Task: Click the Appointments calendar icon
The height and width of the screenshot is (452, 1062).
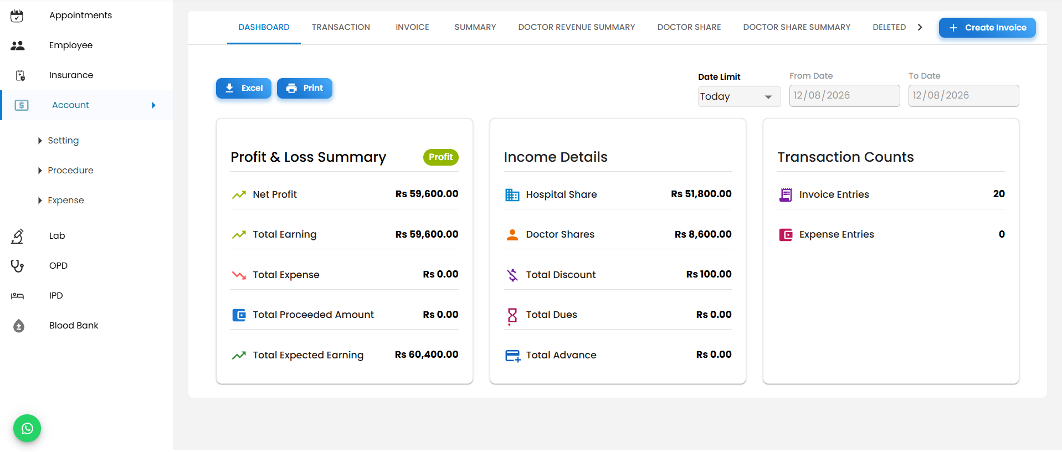Action: (x=17, y=16)
